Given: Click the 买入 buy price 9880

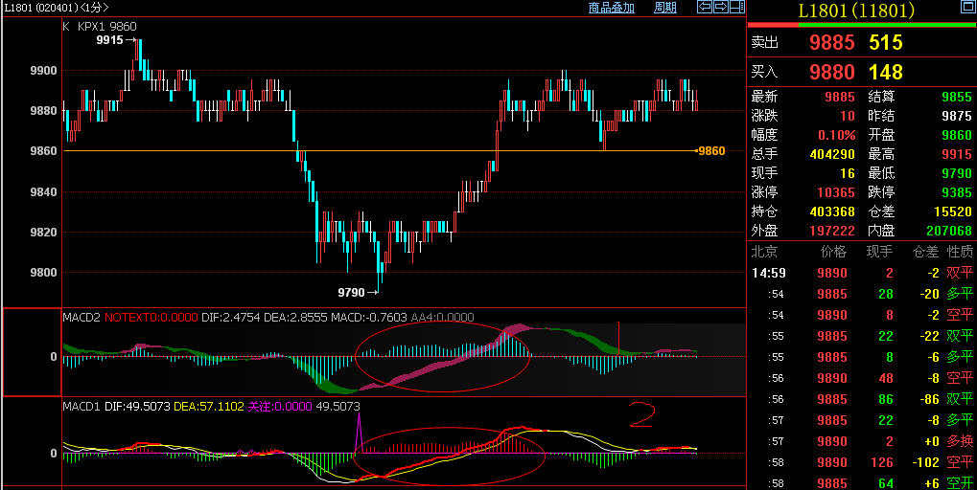Looking at the screenshot, I should 831,72.
